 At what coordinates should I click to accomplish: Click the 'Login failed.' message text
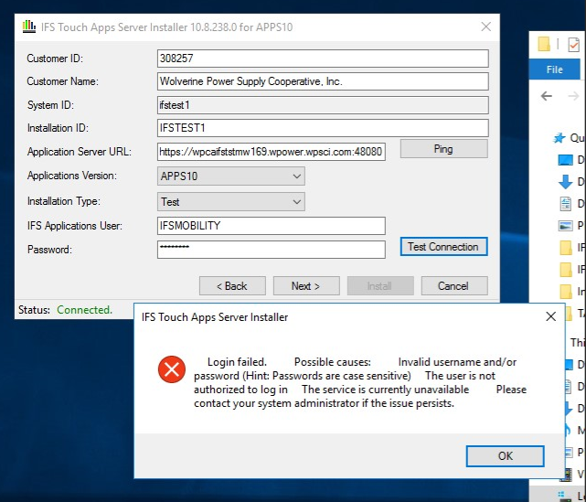click(x=237, y=362)
